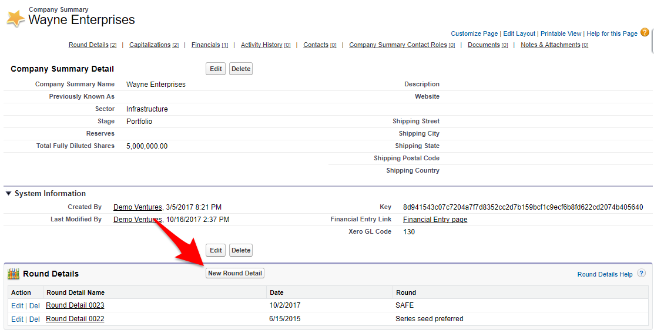Open the Round Details Help link
Image resolution: width=654 pixels, height=330 pixels.
click(605, 274)
